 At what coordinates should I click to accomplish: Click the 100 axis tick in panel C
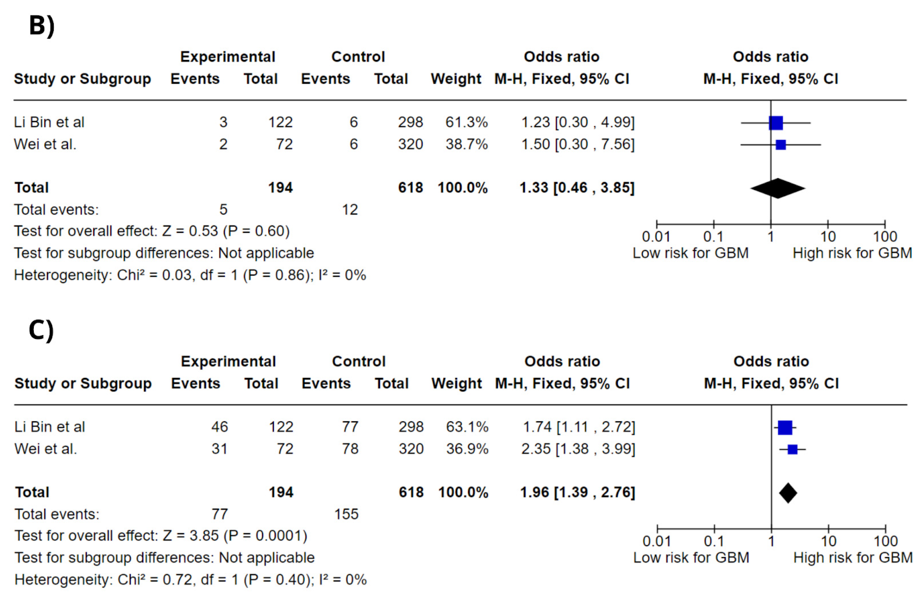(x=886, y=541)
